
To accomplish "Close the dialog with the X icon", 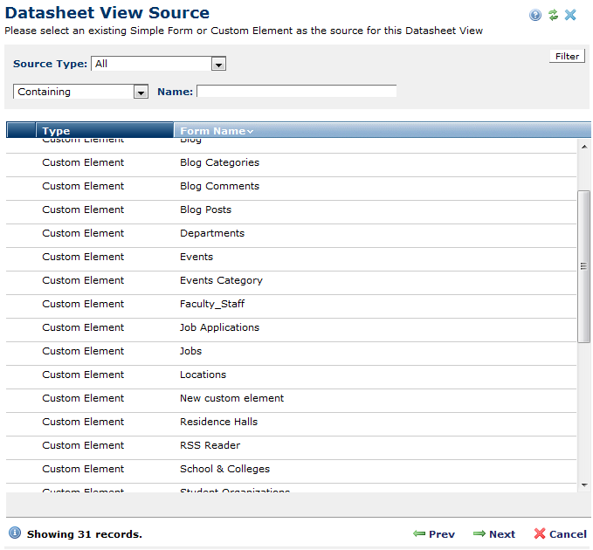I will [570, 15].
